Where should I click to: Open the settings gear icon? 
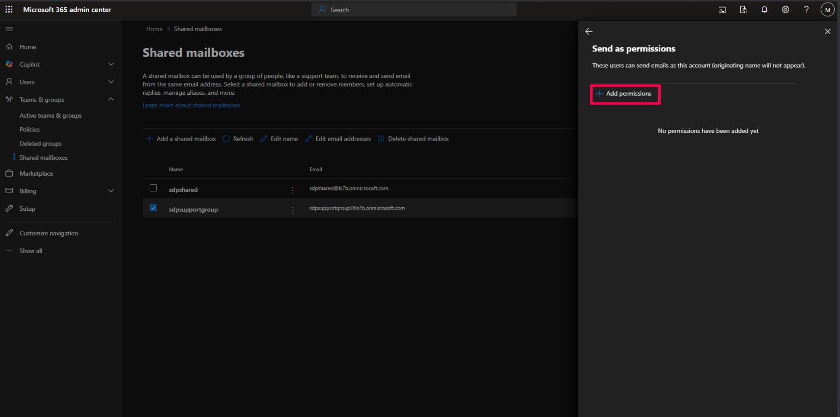786,10
